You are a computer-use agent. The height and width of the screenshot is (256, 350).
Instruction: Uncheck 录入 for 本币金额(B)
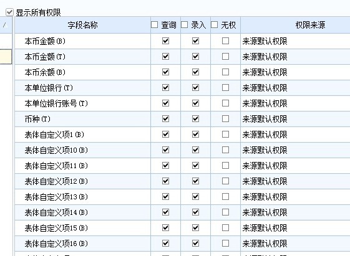[x=195, y=41]
